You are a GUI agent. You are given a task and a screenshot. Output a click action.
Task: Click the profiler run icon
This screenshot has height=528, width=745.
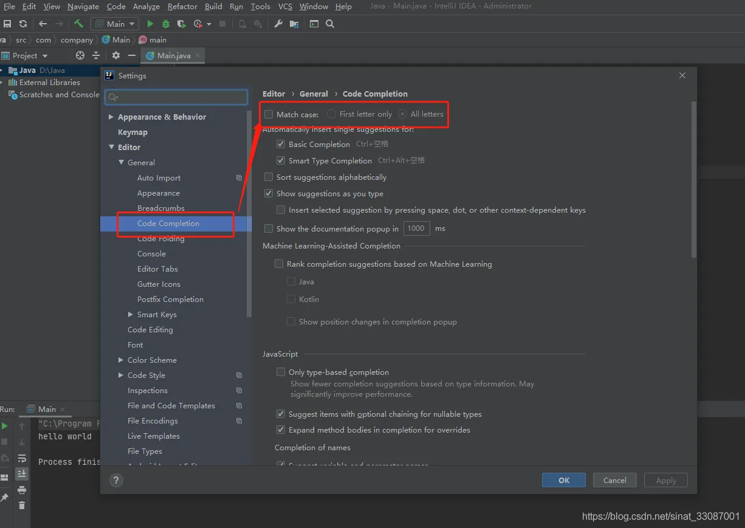coord(198,24)
